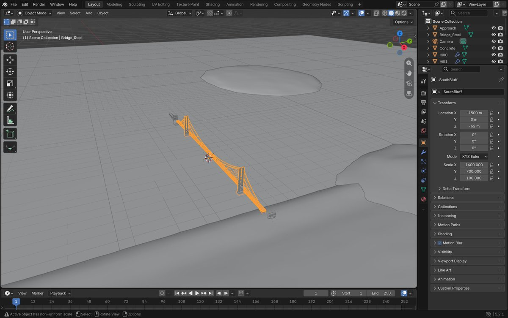Screen dimensions: 508x318
Task: Open the Playback popover in timeline
Action: pos(61,293)
